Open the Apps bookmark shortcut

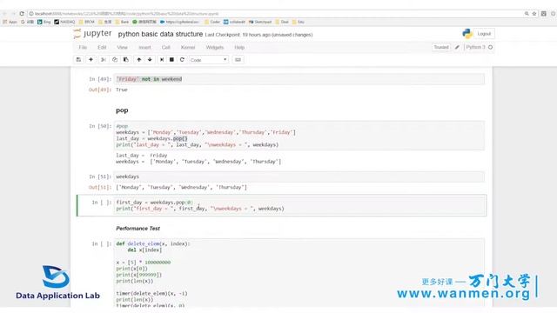click(10, 22)
